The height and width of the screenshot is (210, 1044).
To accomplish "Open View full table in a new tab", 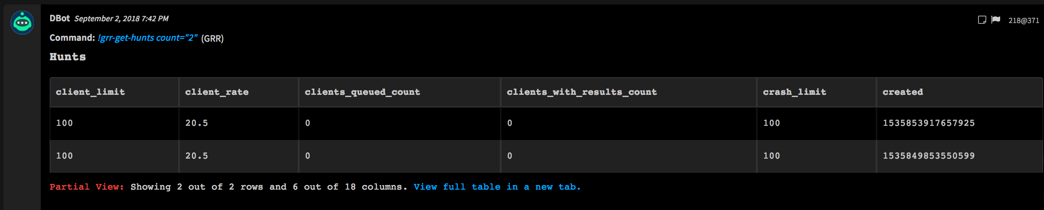I will click(x=497, y=187).
